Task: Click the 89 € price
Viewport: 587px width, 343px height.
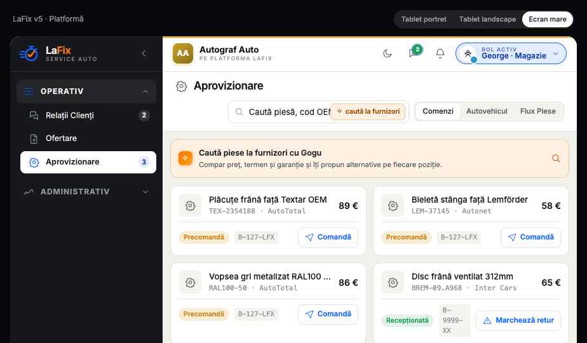Action: (348, 206)
